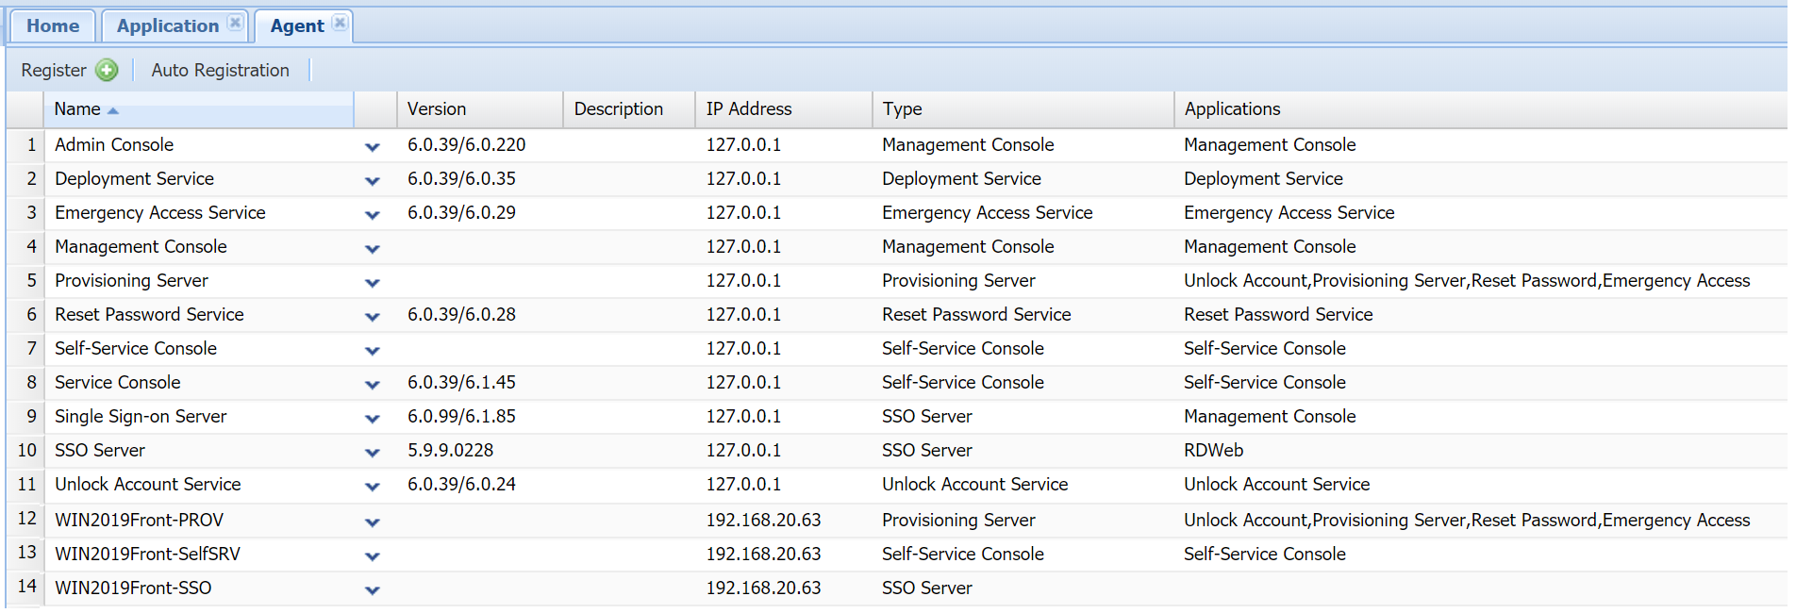Select the Unlock Account Service row name
Viewport: 1796px width, 613px height.
[x=148, y=484]
